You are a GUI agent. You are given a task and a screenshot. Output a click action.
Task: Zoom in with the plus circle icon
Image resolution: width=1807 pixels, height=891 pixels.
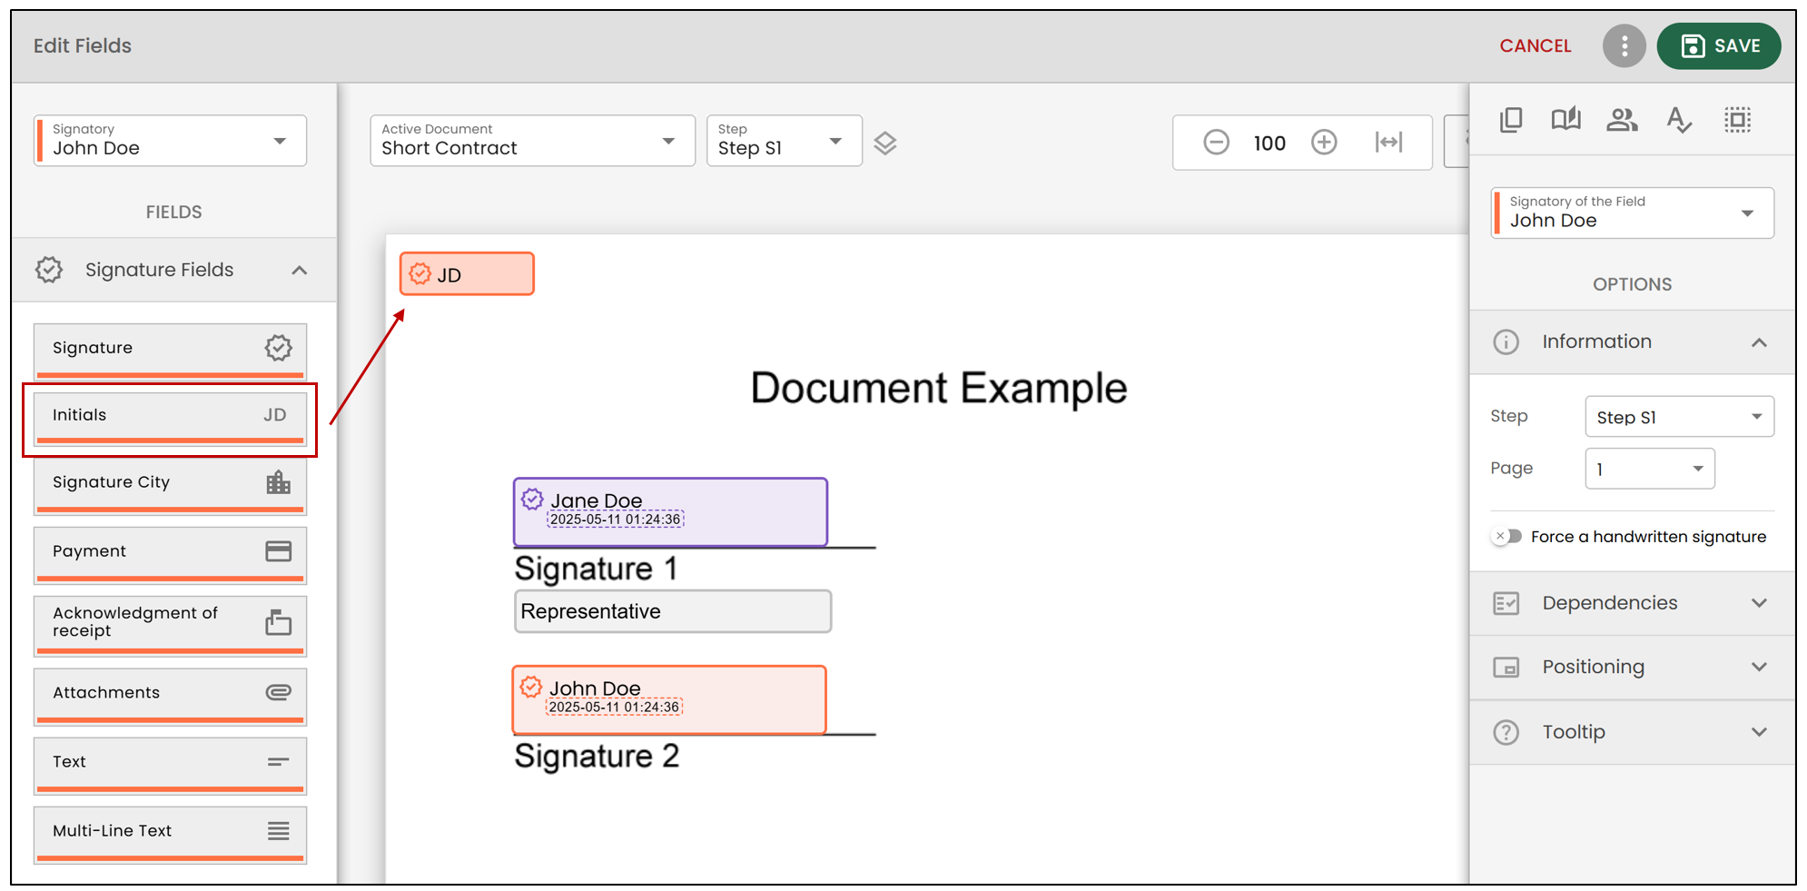tap(1324, 142)
